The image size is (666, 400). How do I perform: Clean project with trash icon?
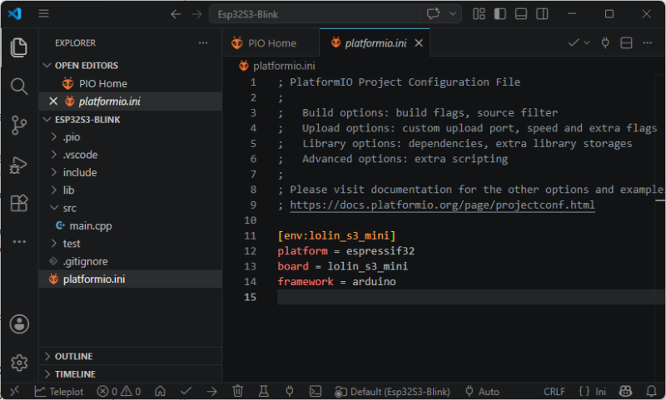coord(238,391)
